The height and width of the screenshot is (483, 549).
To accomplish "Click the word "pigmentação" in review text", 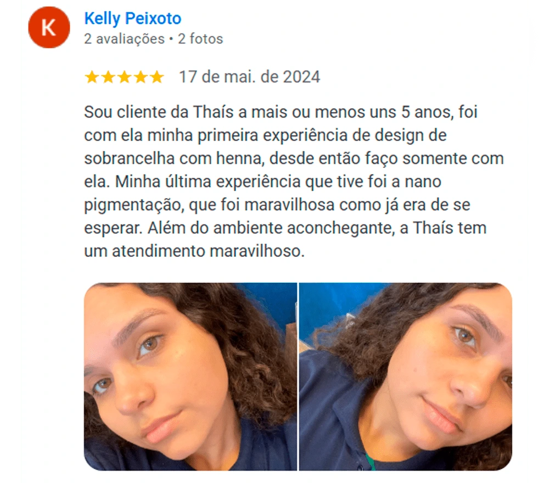I will (134, 205).
